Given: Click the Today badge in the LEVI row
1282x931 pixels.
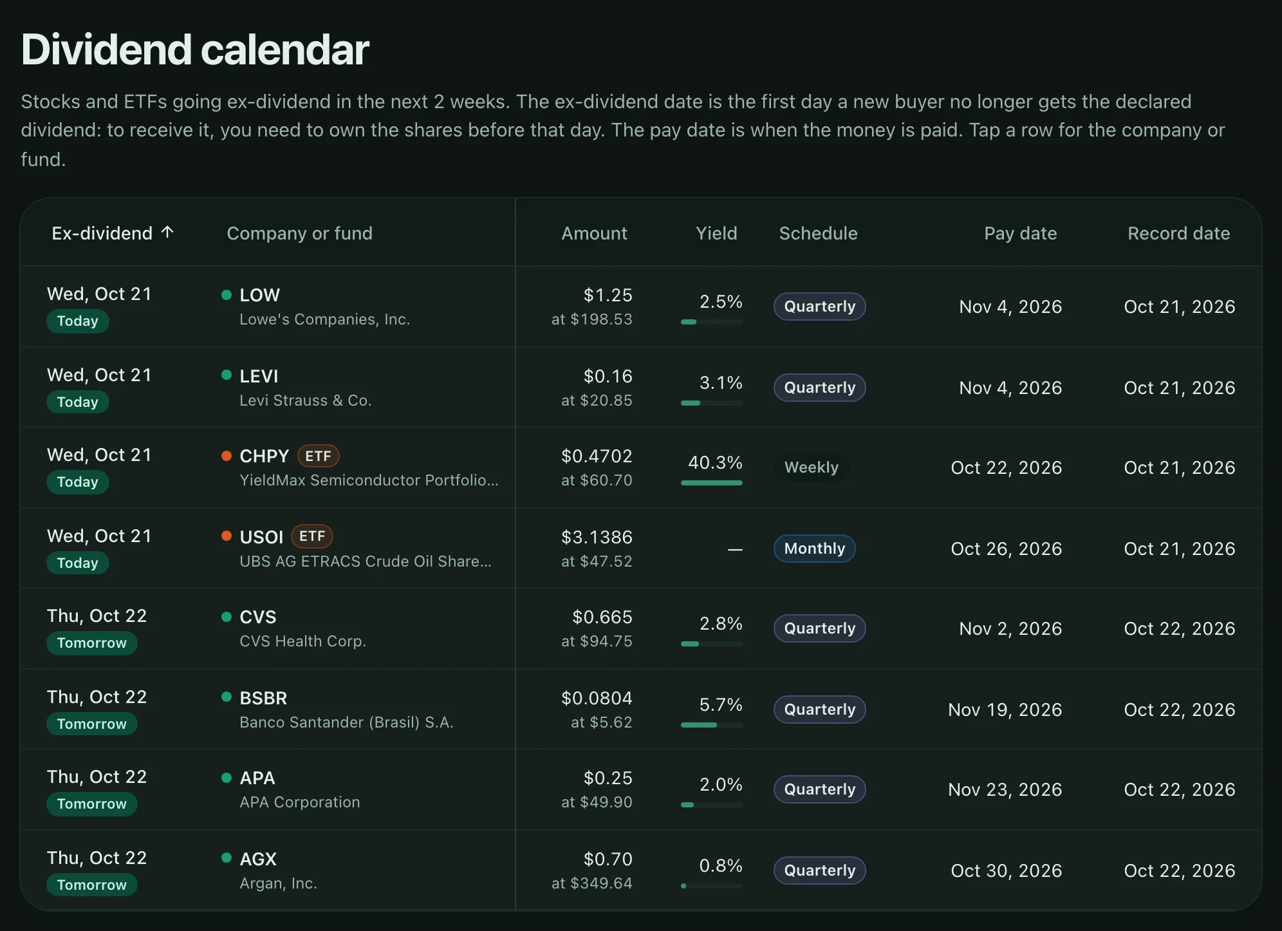Looking at the screenshot, I should tap(77, 402).
